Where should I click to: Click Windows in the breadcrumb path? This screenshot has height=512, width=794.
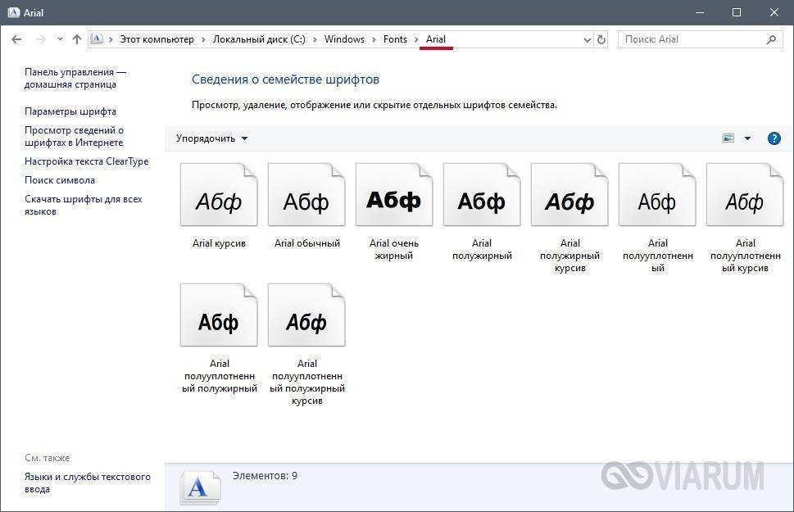[x=344, y=39]
